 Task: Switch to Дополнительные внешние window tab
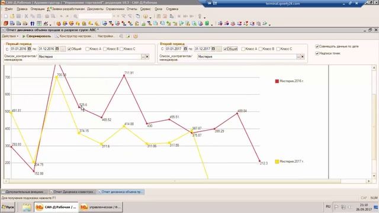pos(24,192)
